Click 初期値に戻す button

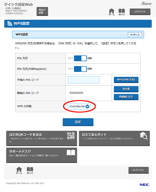click(126, 97)
